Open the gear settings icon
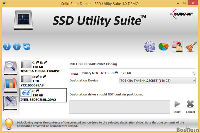 click(150, 47)
